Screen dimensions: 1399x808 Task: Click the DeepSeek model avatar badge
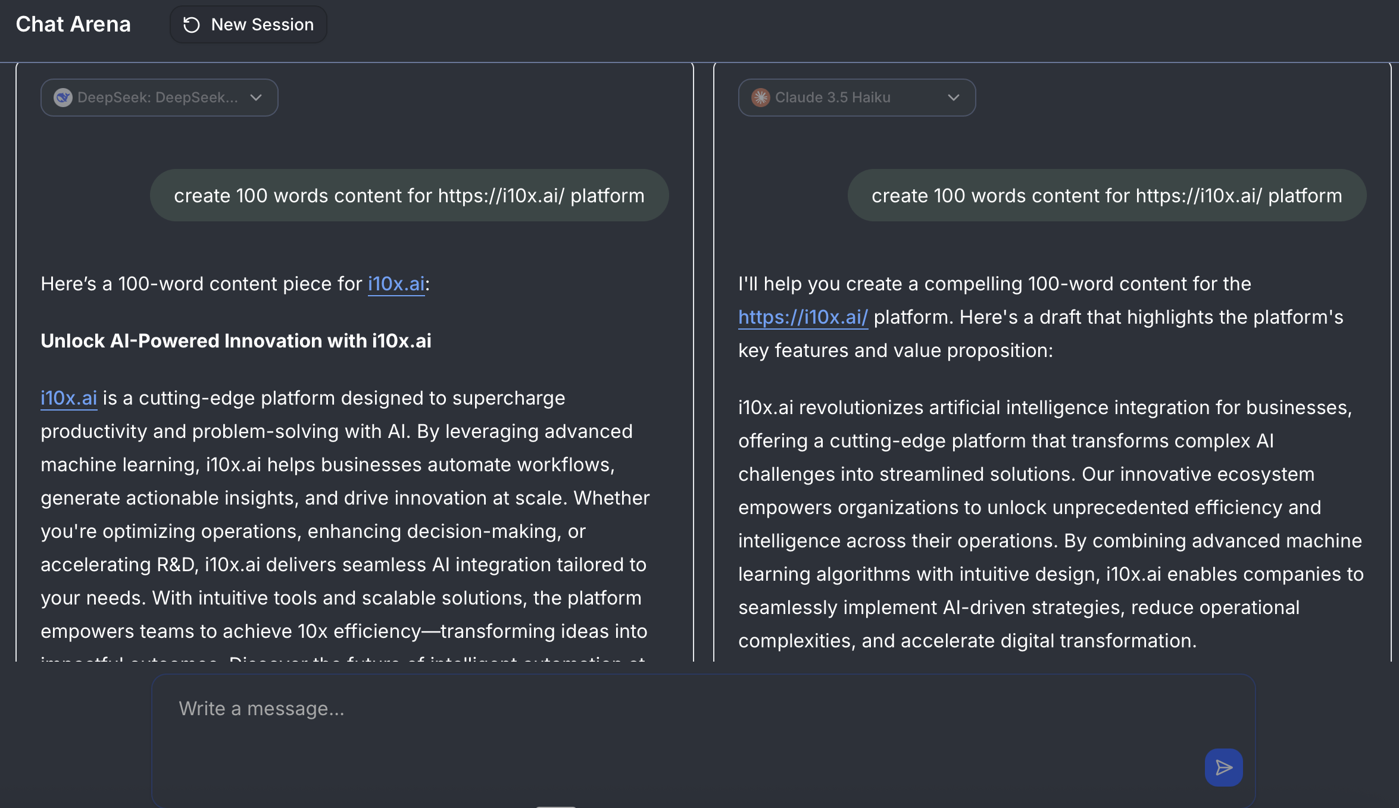(x=64, y=97)
